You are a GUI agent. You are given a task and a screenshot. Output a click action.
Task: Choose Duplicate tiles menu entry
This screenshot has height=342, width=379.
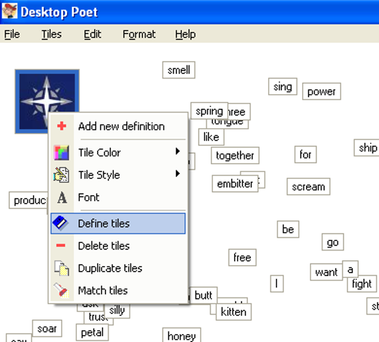coord(118,268)
